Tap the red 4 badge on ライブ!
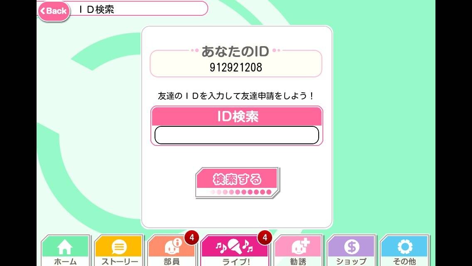Screen dimensions: 472x266 (x=265, y=238)
